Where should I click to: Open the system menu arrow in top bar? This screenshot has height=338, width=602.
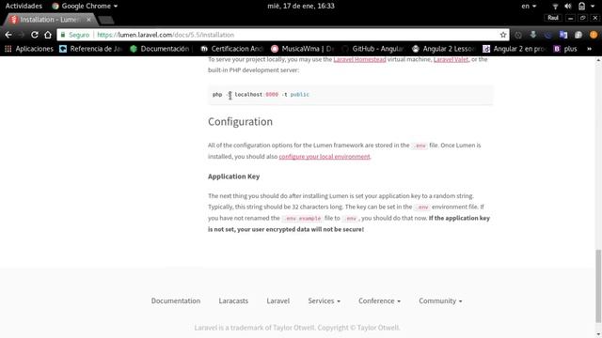click(x=593, y=7)
